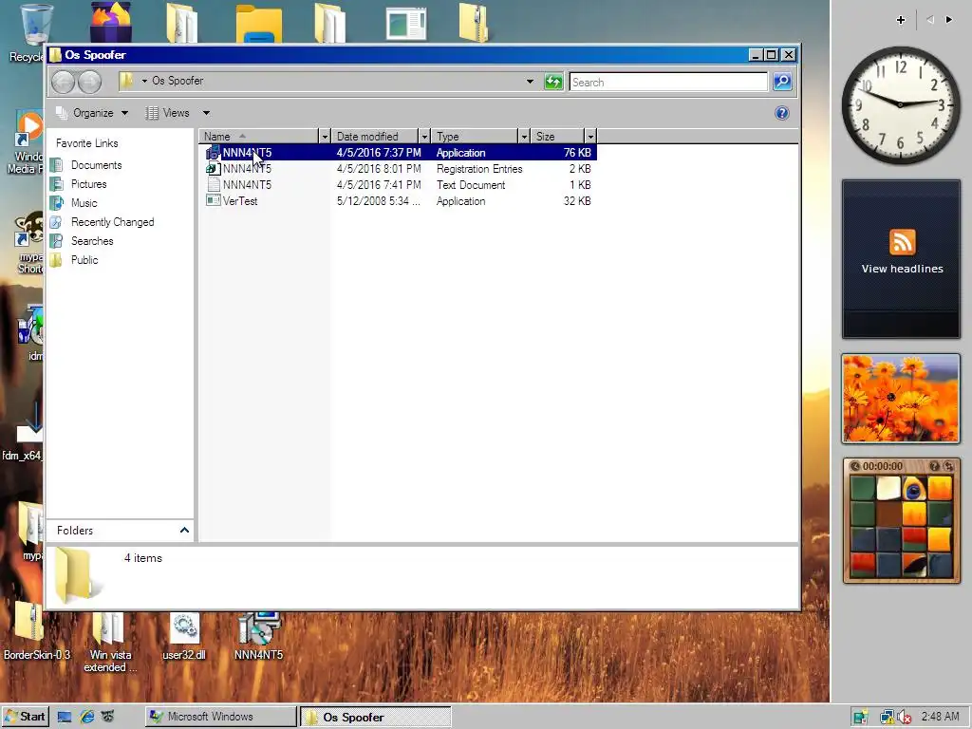Click the raccoon icon in Quick Launch

point(107,718)
